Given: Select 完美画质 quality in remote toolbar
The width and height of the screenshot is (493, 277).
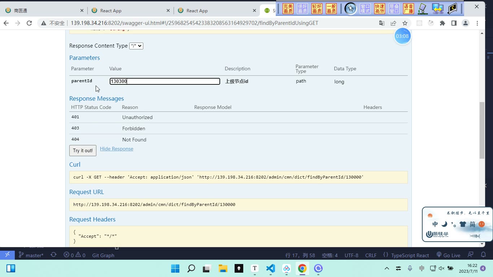Looking at the screenshot, I should pos(288,9).
